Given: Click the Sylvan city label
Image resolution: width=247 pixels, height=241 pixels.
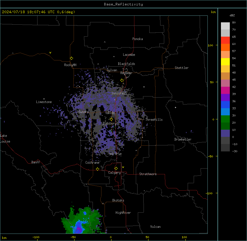Looking at the screenshot, I should pyautogui.click(x=112, y=70).
